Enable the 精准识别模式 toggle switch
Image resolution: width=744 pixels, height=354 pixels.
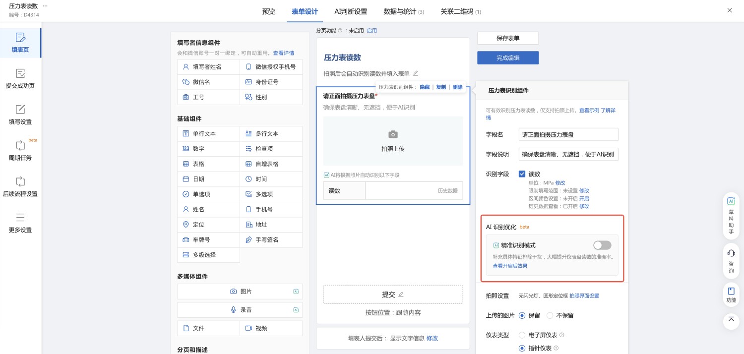pyautogui.click(x=602, y=245)
